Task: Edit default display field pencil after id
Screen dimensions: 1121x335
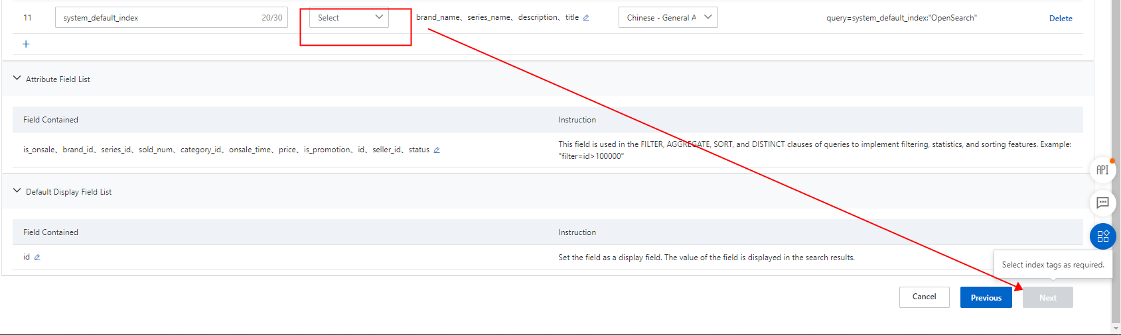Action: coord(37,258)
